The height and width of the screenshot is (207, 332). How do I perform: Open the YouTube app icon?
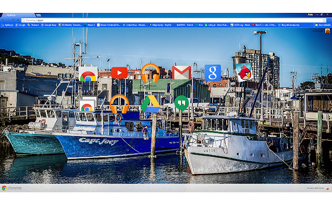click(119, 72)
